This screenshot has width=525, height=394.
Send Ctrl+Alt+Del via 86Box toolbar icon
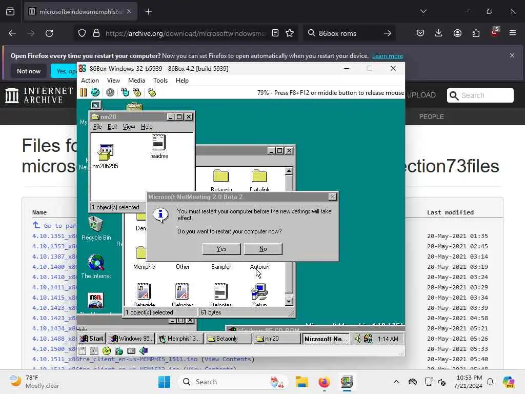125,92
